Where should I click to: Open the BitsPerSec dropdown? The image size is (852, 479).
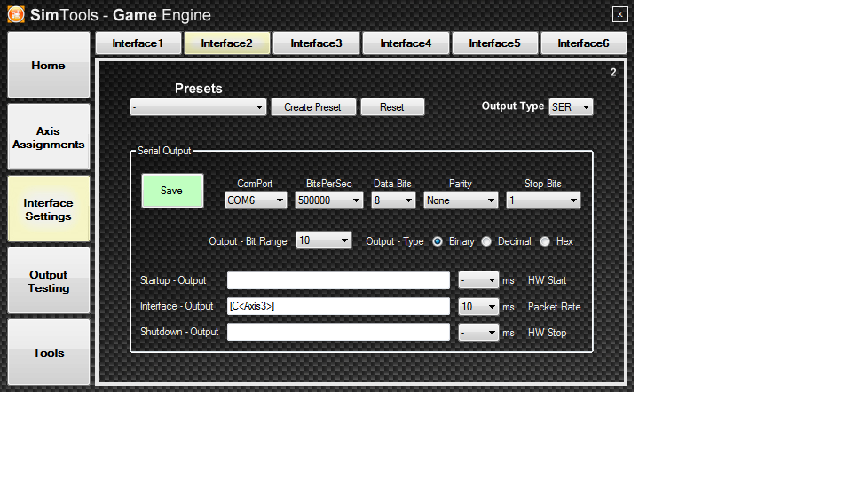click(x=328, y=200)
